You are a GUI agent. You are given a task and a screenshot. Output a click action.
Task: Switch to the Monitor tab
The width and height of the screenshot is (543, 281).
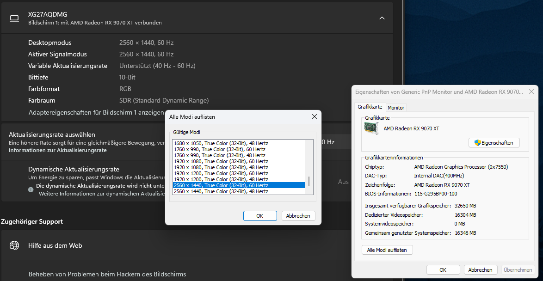[396, 108]
